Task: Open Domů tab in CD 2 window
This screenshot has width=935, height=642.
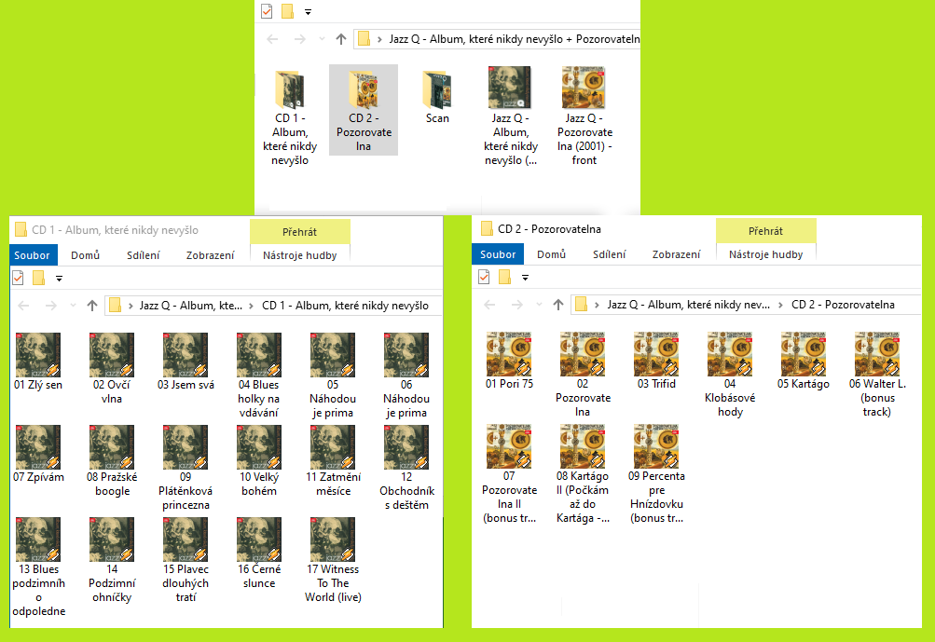Action: tap(551, 254)
